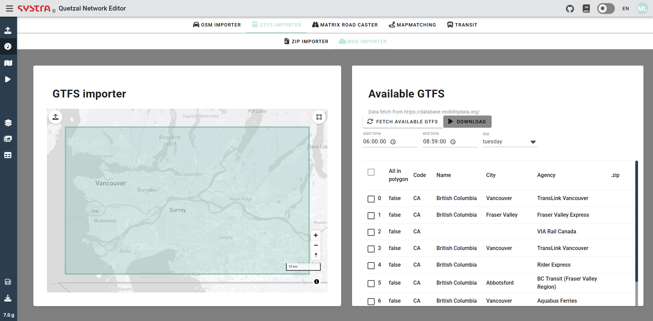
Task: Zoom in on the map
Action: coord(316,235)
